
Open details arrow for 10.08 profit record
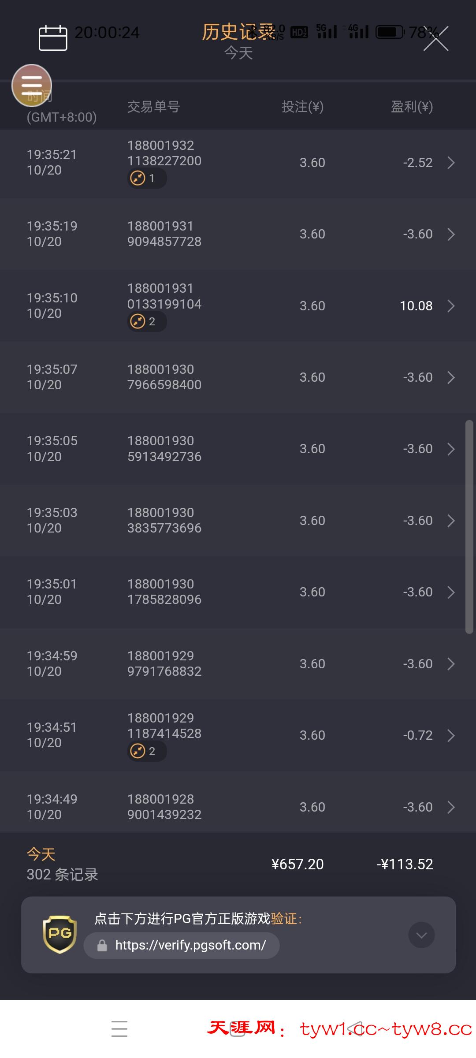pyautogui.click(x=451, y=306)
